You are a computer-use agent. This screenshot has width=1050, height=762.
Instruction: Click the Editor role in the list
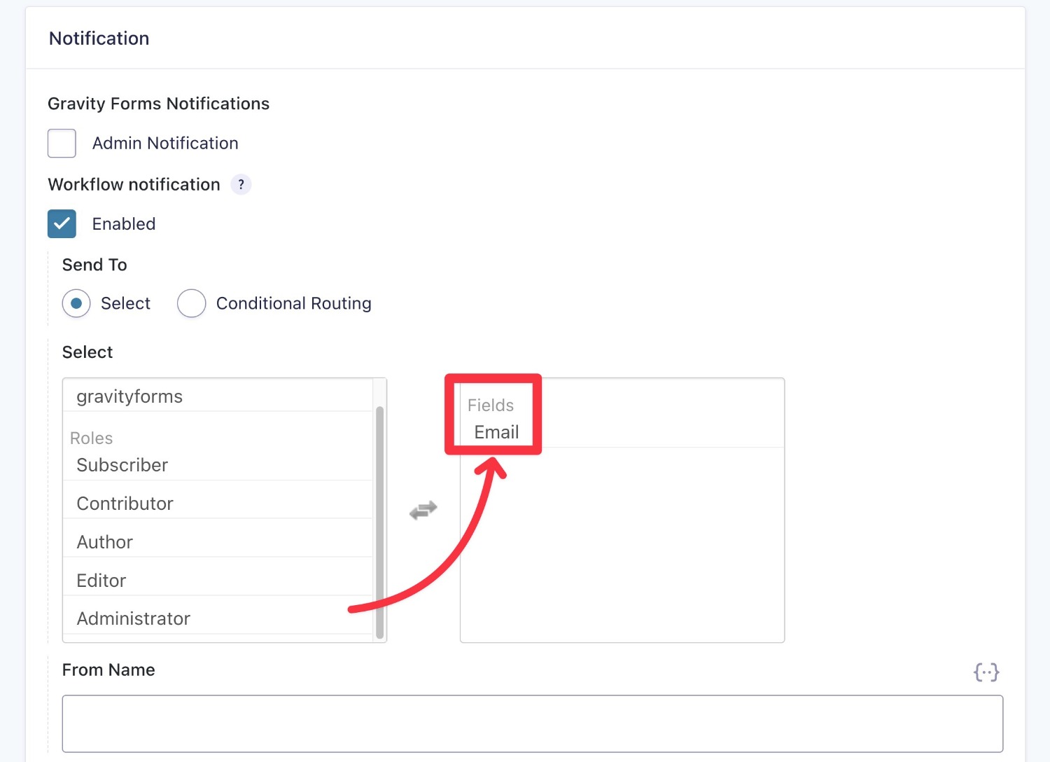click(x=101, y=581)
